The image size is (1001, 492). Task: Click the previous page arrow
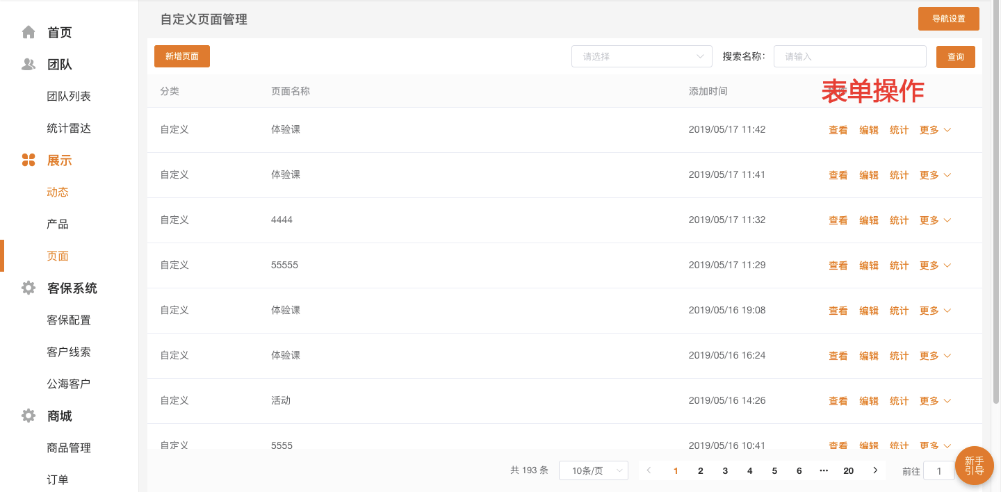click(649, 470)
